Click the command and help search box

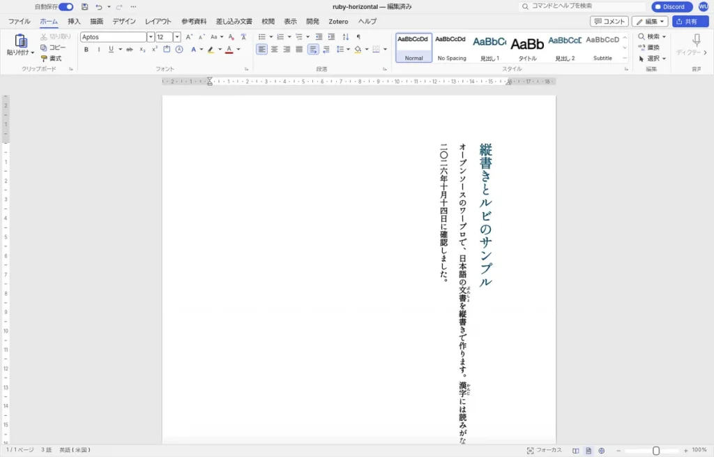[x=582, y=6]
